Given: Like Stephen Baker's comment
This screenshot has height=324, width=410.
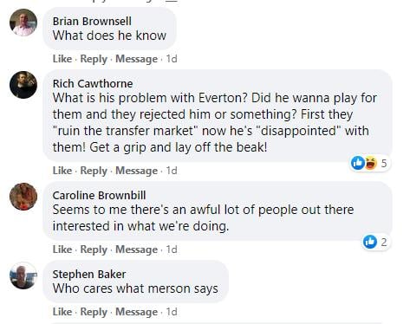Looking at the screenshot, I should 62,312.
